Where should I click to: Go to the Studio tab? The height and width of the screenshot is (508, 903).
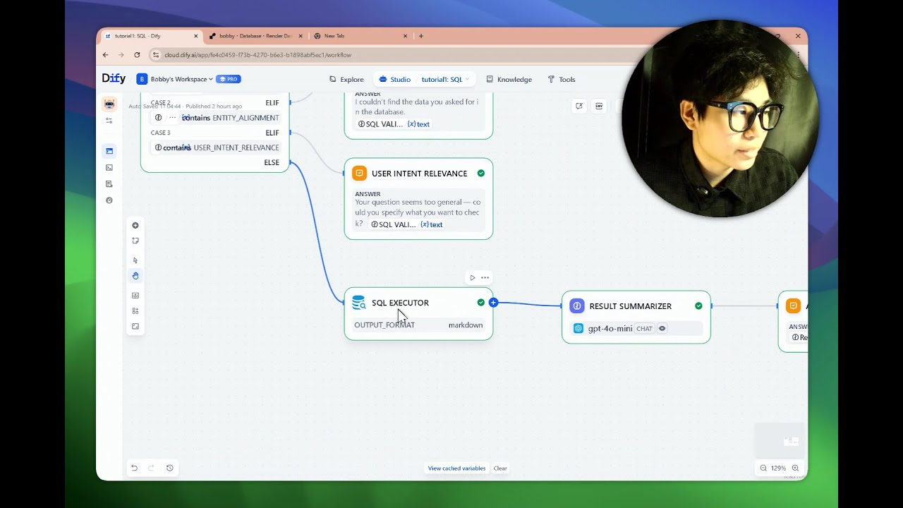tap(394, 79)
